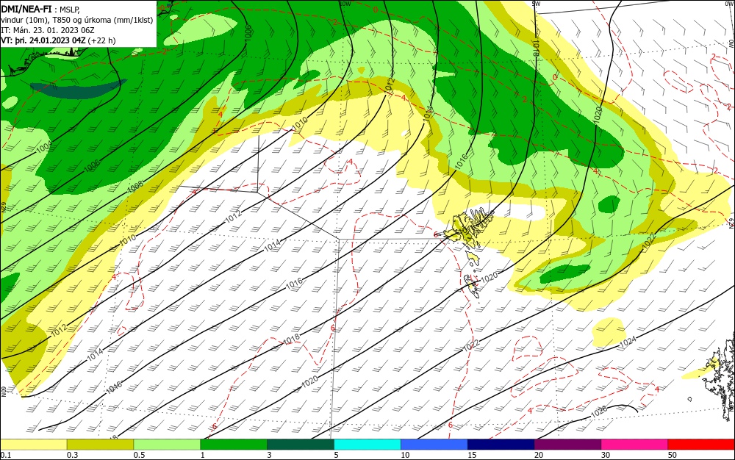Screen dimensions: 735x460
Task: Click the medium green 1–3 legend swatch
Action: [x=234, y=445]
